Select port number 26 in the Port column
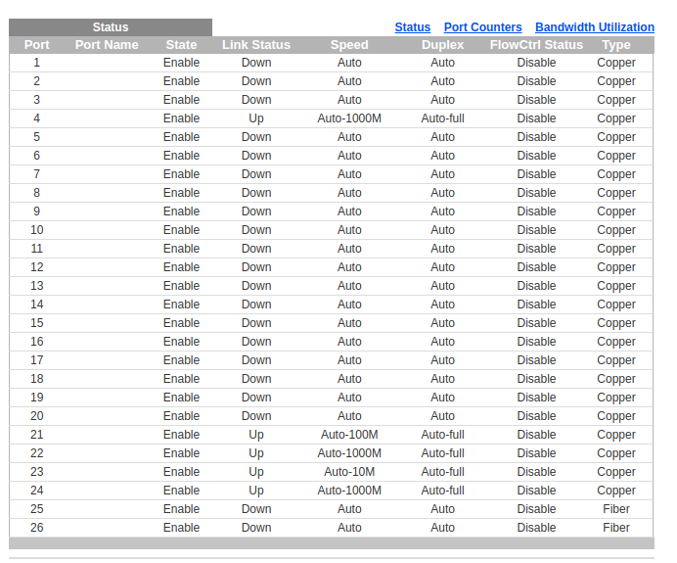Screen dimensions: 677x563 (37, 528)
